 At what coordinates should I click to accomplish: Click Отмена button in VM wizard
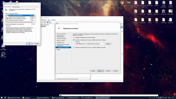tap(116, 71)
